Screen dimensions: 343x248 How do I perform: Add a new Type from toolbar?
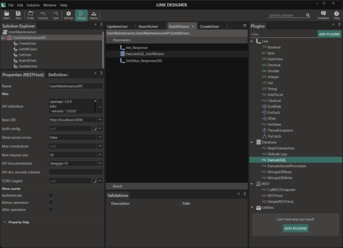[56, 15]
